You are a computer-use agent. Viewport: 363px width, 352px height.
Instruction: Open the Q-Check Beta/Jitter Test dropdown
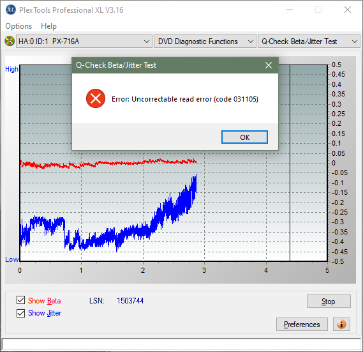(309, 42)
